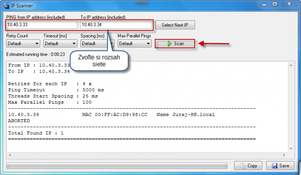301x175 pixels.
Task: Click the scan progress bar
Action: pos(117,166)
